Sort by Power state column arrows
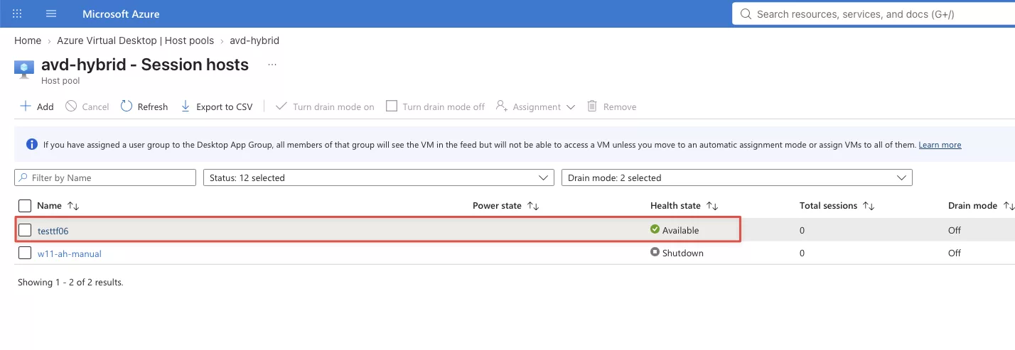 [533, 206]
